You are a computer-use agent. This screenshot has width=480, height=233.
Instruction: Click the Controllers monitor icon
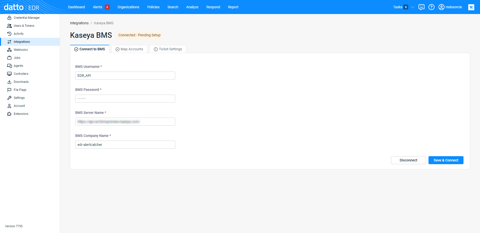[9, 74]
